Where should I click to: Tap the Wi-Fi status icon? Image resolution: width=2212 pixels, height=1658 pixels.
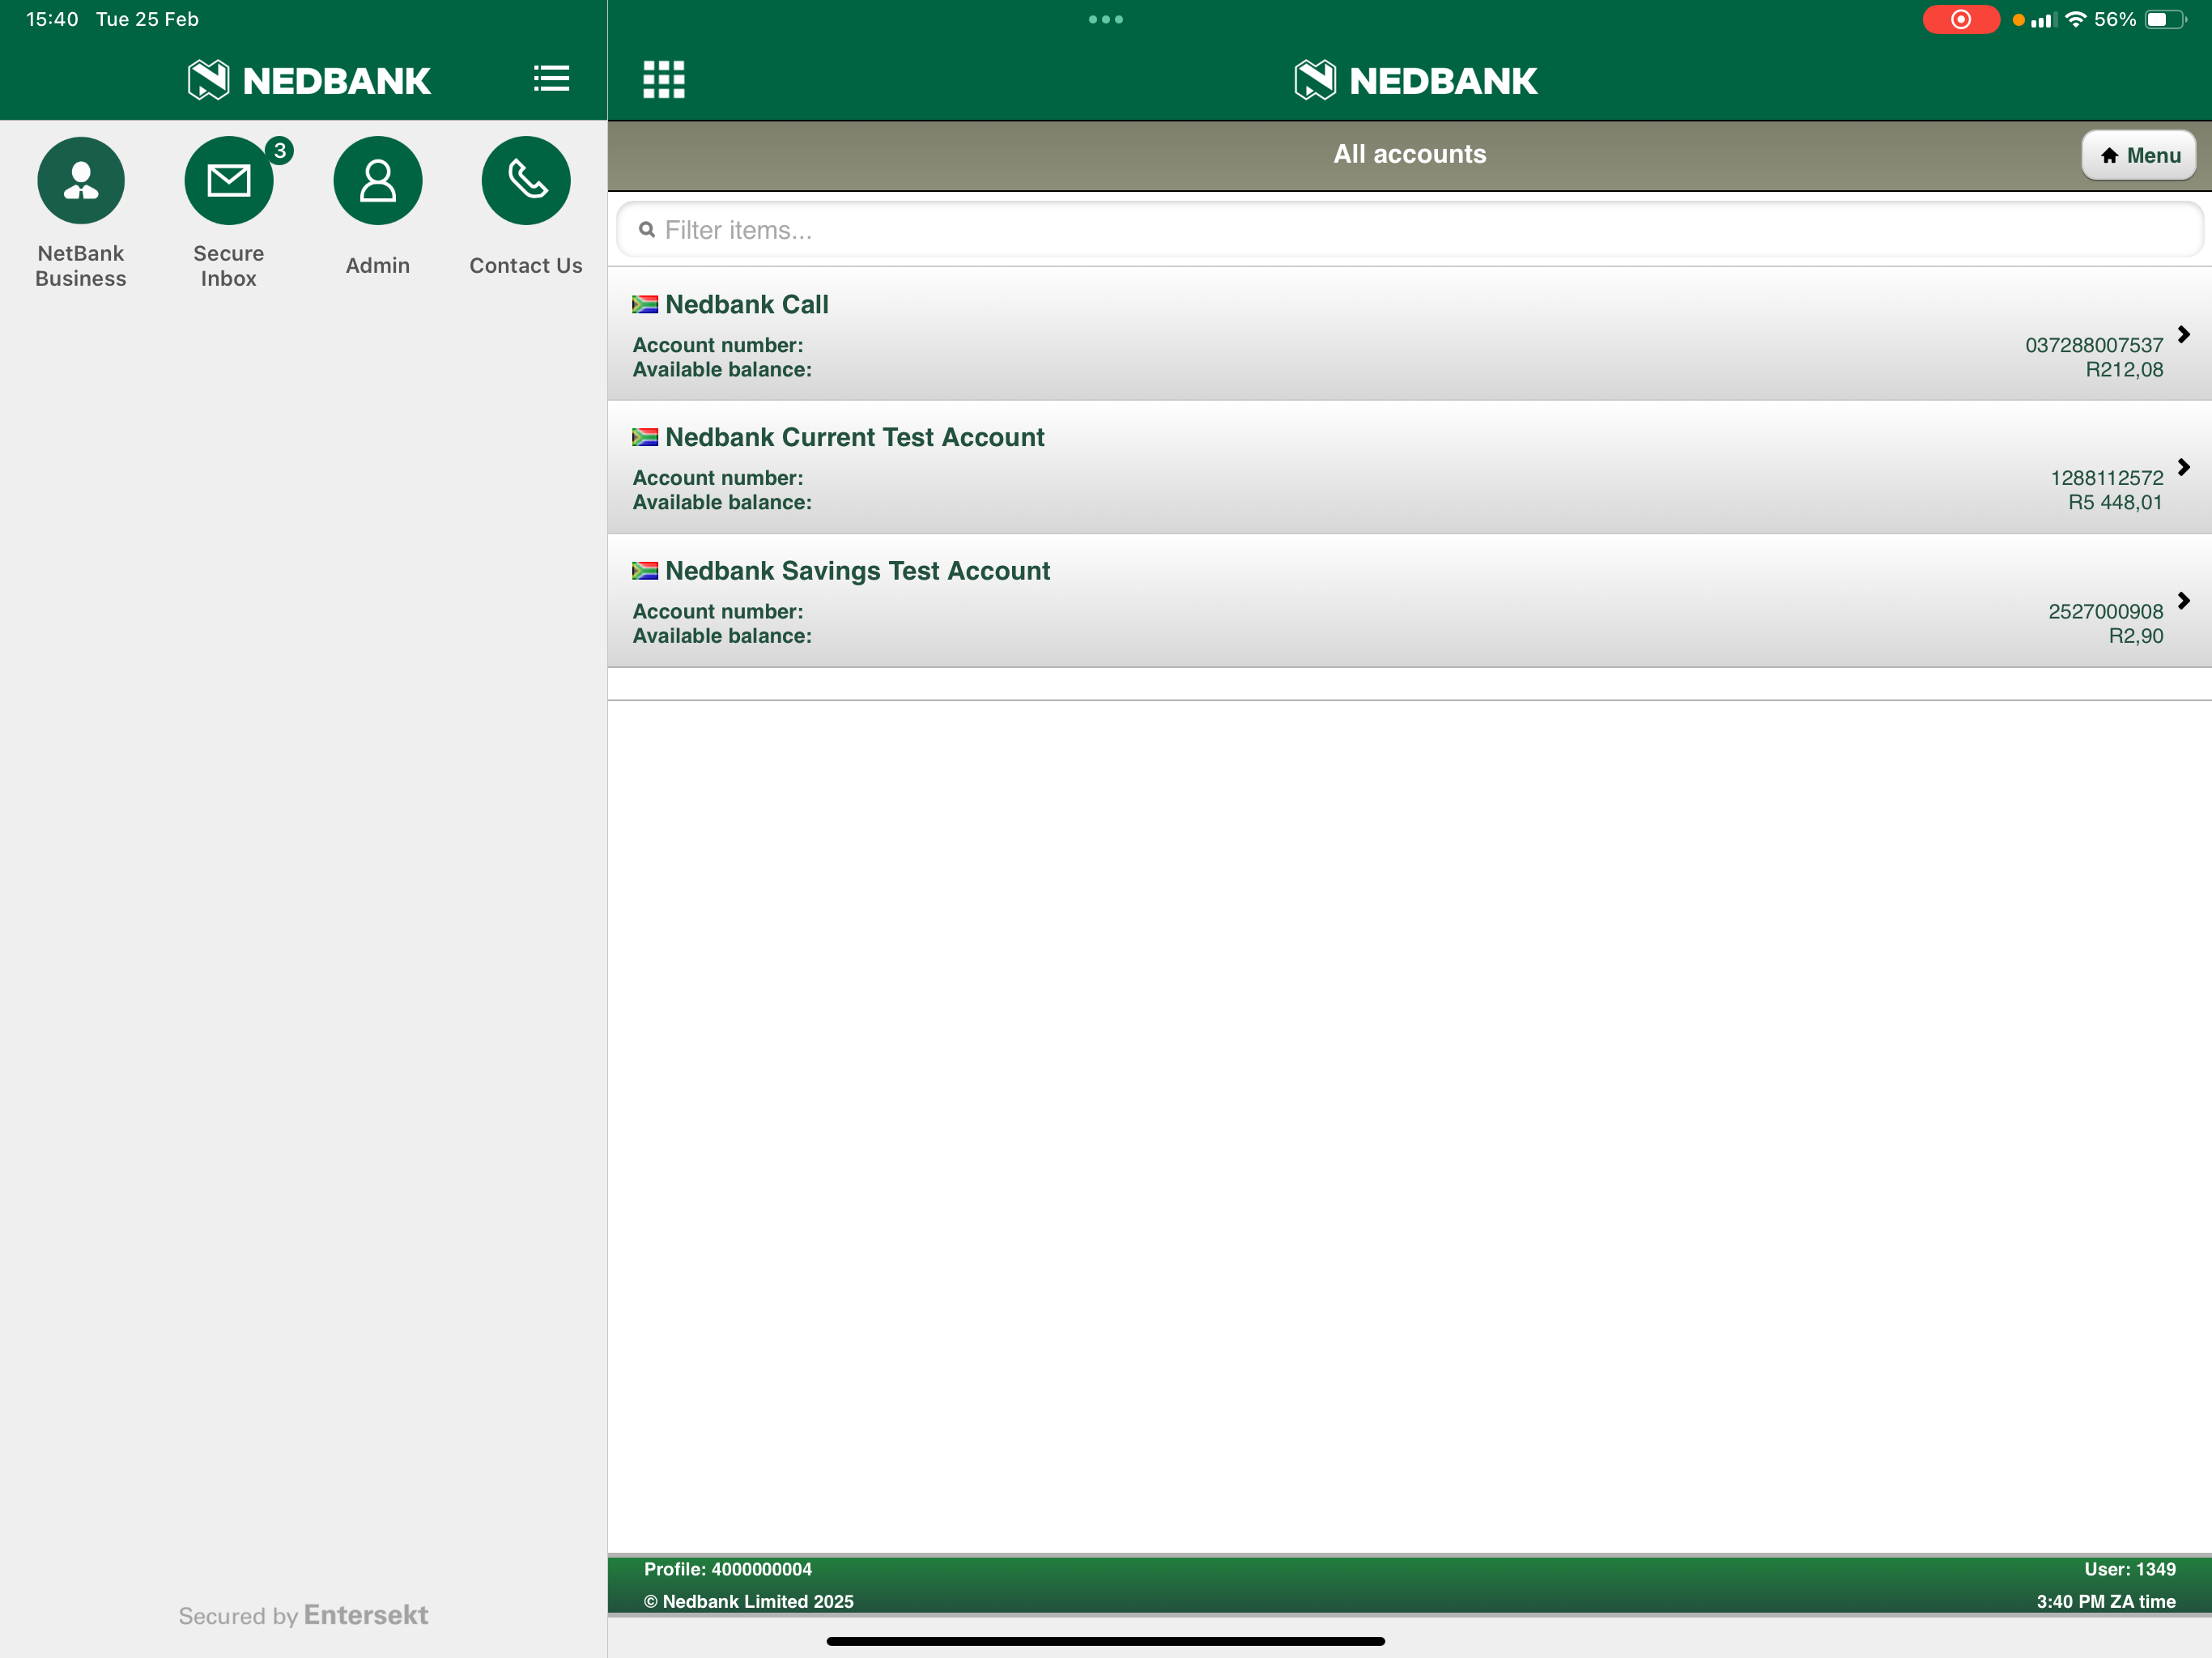[x=2076, y=19]
